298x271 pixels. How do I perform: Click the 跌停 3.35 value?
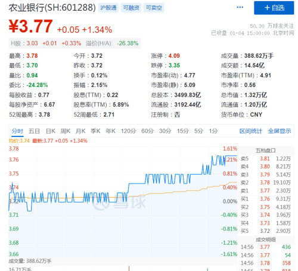[x=174, y=66]
